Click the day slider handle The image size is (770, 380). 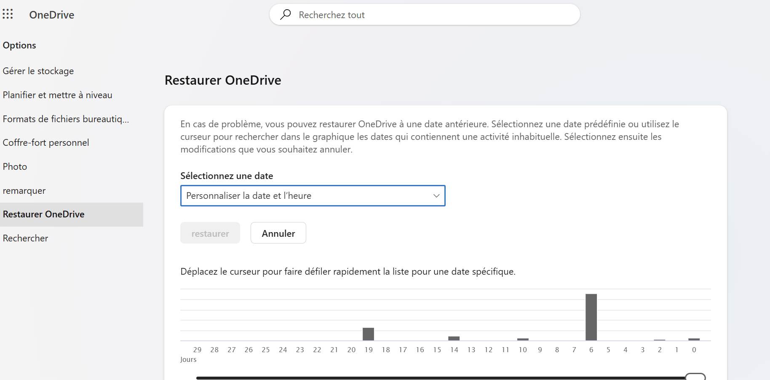click(695, 377)
